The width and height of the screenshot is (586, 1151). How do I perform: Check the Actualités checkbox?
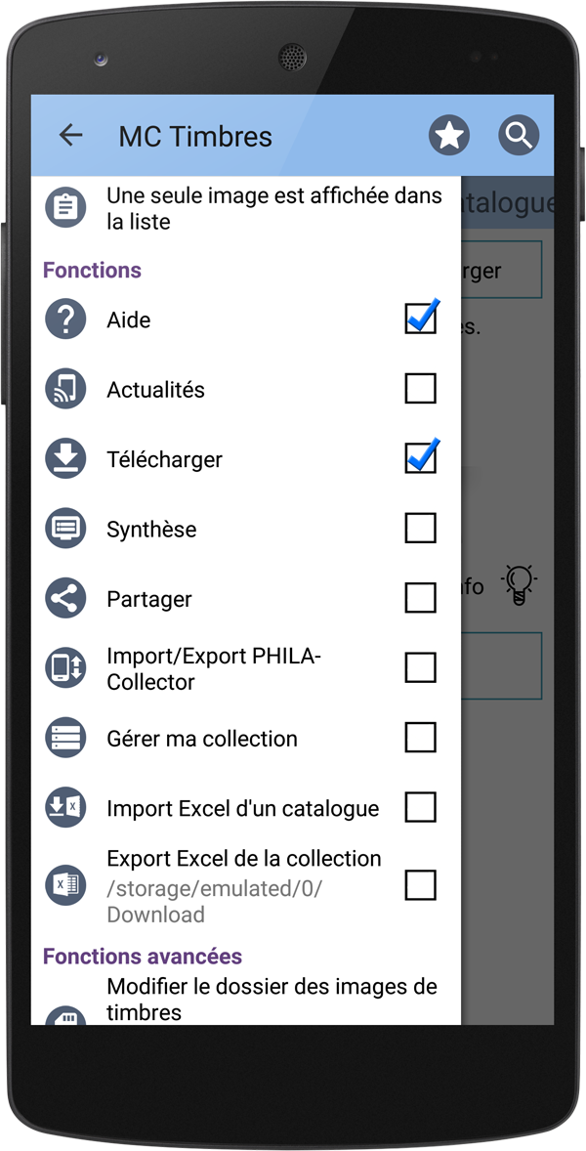pyautogui.click(x=421, y=388)
